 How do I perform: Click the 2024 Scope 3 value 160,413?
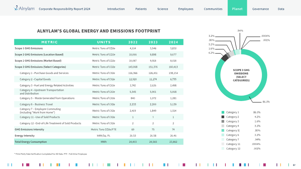coord(173,67)
